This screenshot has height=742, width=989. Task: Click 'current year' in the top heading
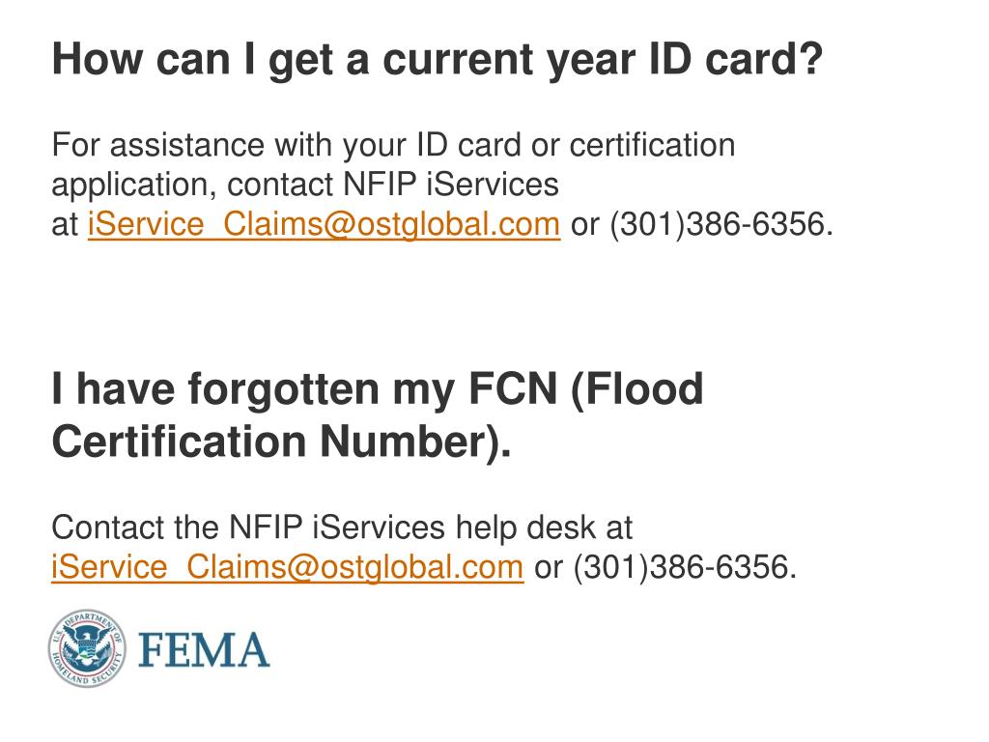[x=509, y=61]
